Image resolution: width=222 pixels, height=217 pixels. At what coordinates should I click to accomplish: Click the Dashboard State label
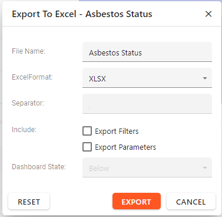click(39, 167)
